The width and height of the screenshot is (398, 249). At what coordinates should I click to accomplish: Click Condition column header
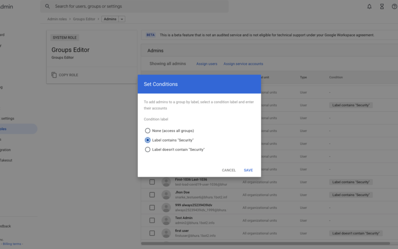336,77
